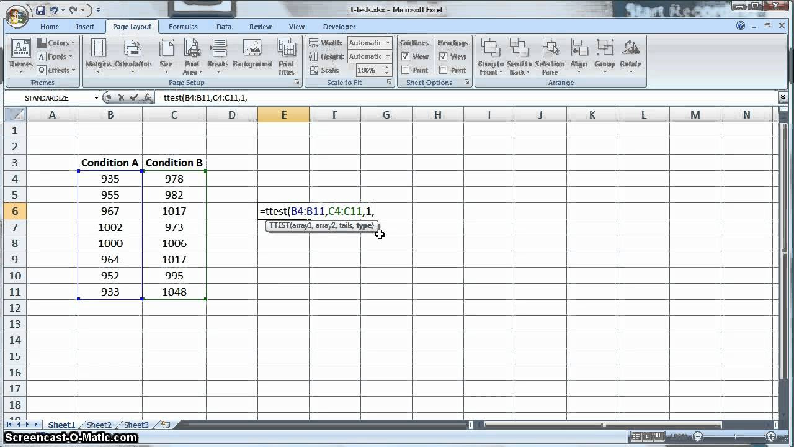Select row 6 header
This screenshot has width=794, height=447.
(15, 211)
